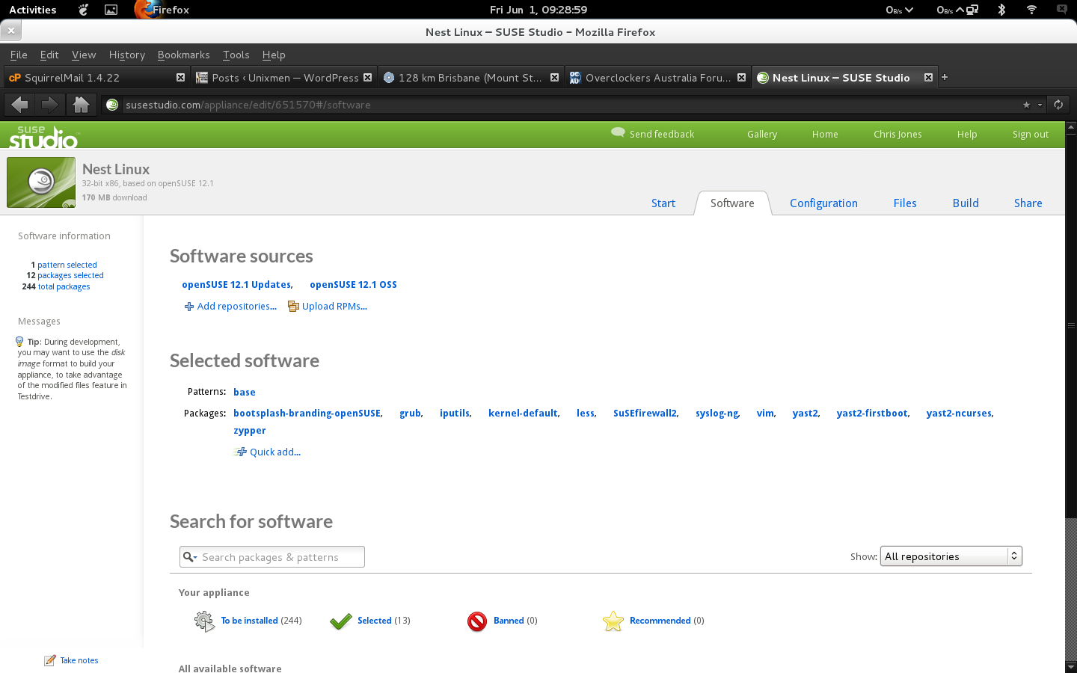Click the Quick add plus icon
This screenshot has height=673, width=1077.
(x=241, y=452)
